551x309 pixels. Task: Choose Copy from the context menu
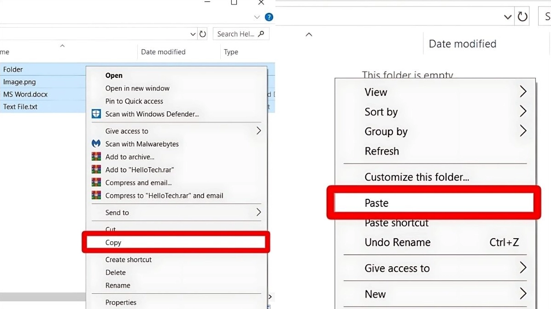pyautogui.click(x=113, y=243)
